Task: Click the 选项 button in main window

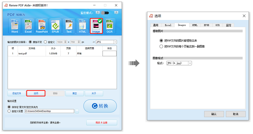Action: 36,93
